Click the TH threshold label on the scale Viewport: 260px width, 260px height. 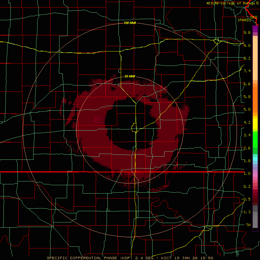coord(248,225)
